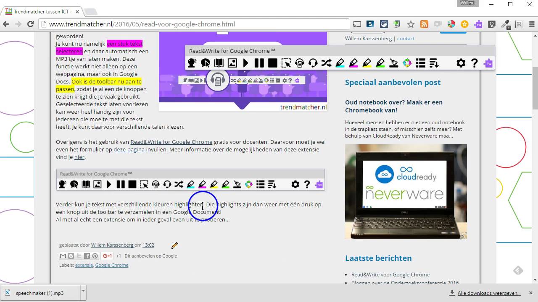This screenshot has height=302, width=538.
Task: Select the blue highlighter in floating toolbar
Action: 340,63
